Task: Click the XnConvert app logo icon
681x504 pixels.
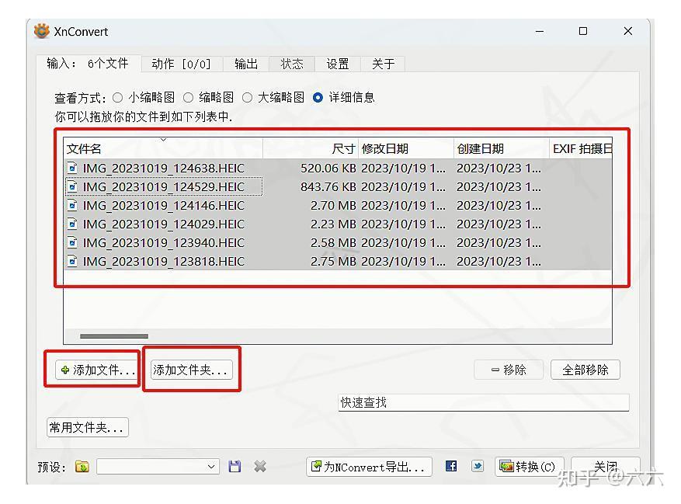Action: click(x=42, y=31)
